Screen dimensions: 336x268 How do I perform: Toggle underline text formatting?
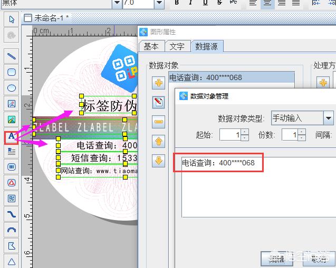205,3
